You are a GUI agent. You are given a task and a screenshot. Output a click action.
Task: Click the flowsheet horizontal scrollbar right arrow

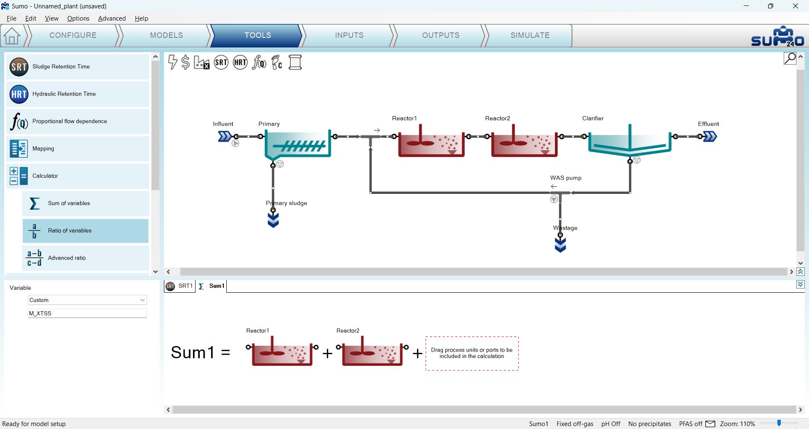coord(791,272)
